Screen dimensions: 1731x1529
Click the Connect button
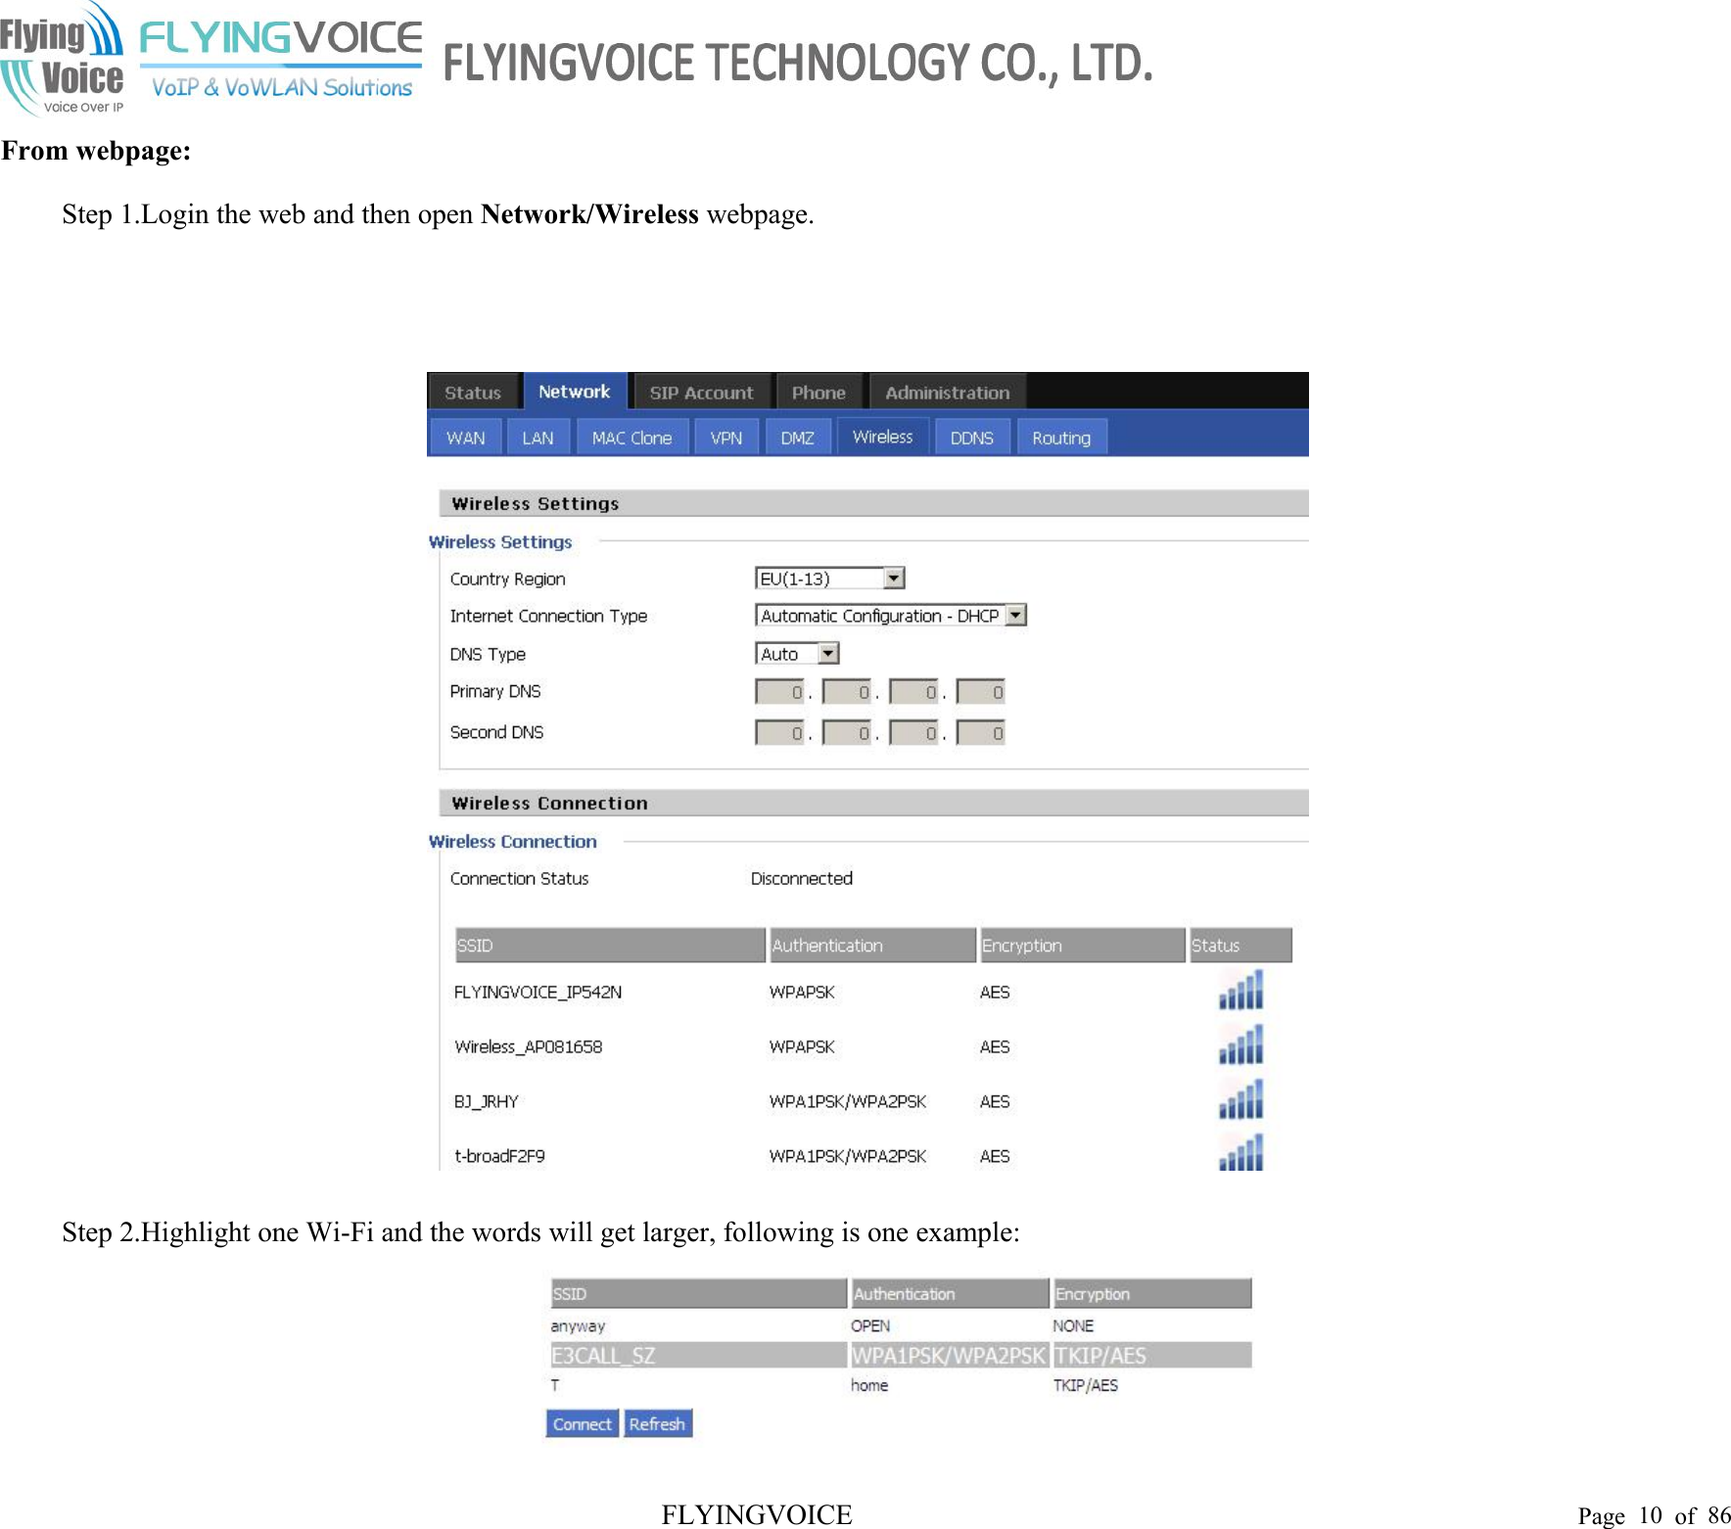tap(582, 1424)
